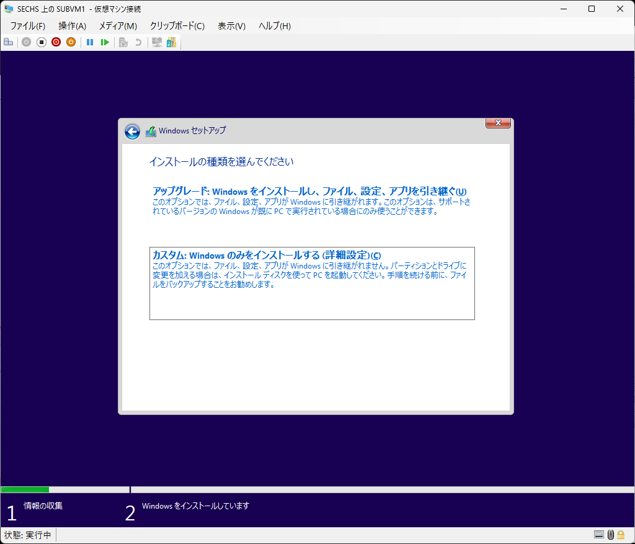Turn off VM with the black stop icon

tap(42, 42)
